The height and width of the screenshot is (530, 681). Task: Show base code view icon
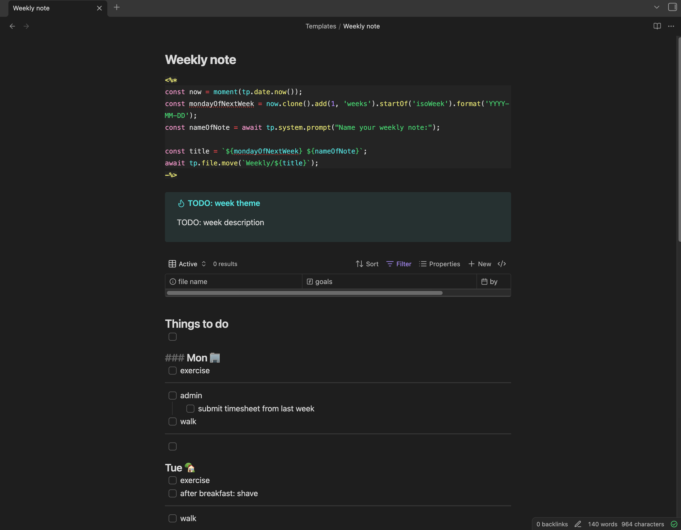click(x=502, y=264)
